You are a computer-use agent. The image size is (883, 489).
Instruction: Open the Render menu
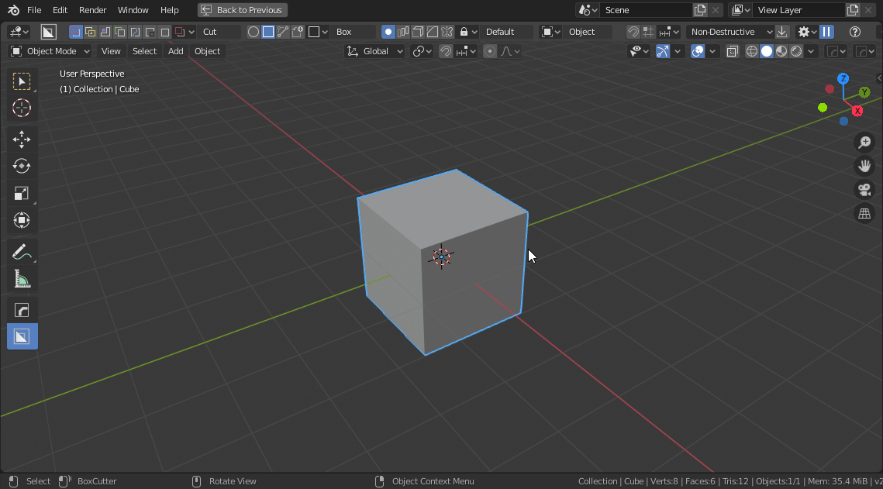tap(93, 10)
